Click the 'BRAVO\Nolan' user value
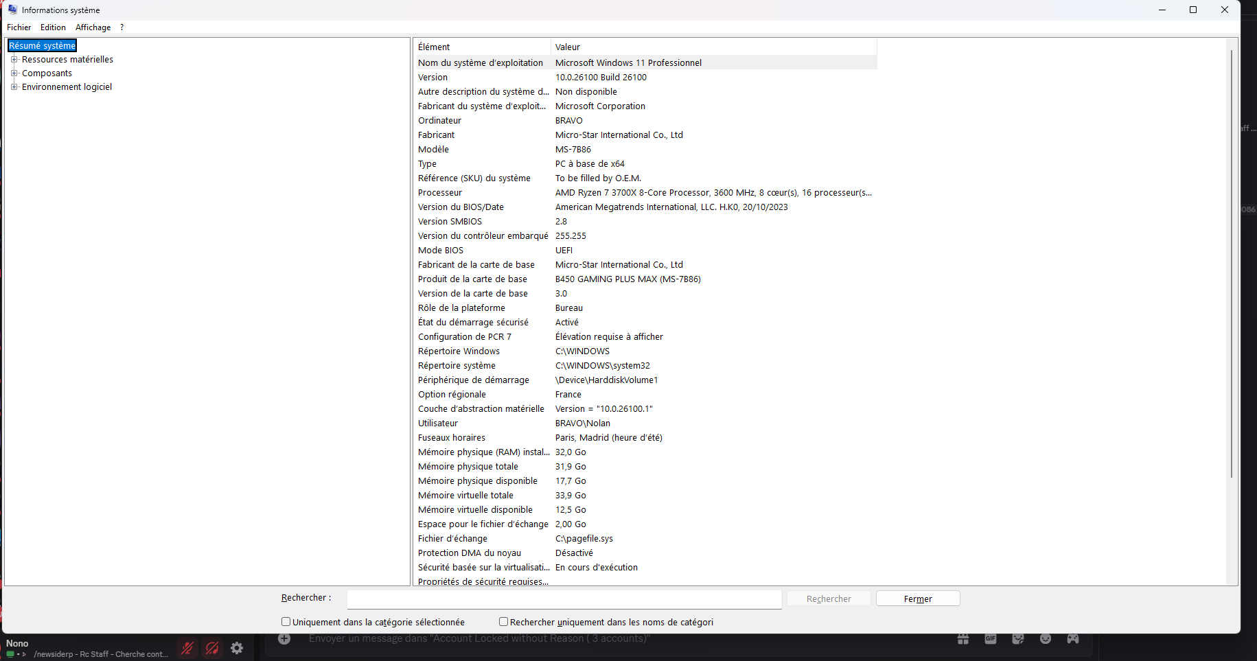This screenshot has height=661, width=1257. click(x=583, y=423)
